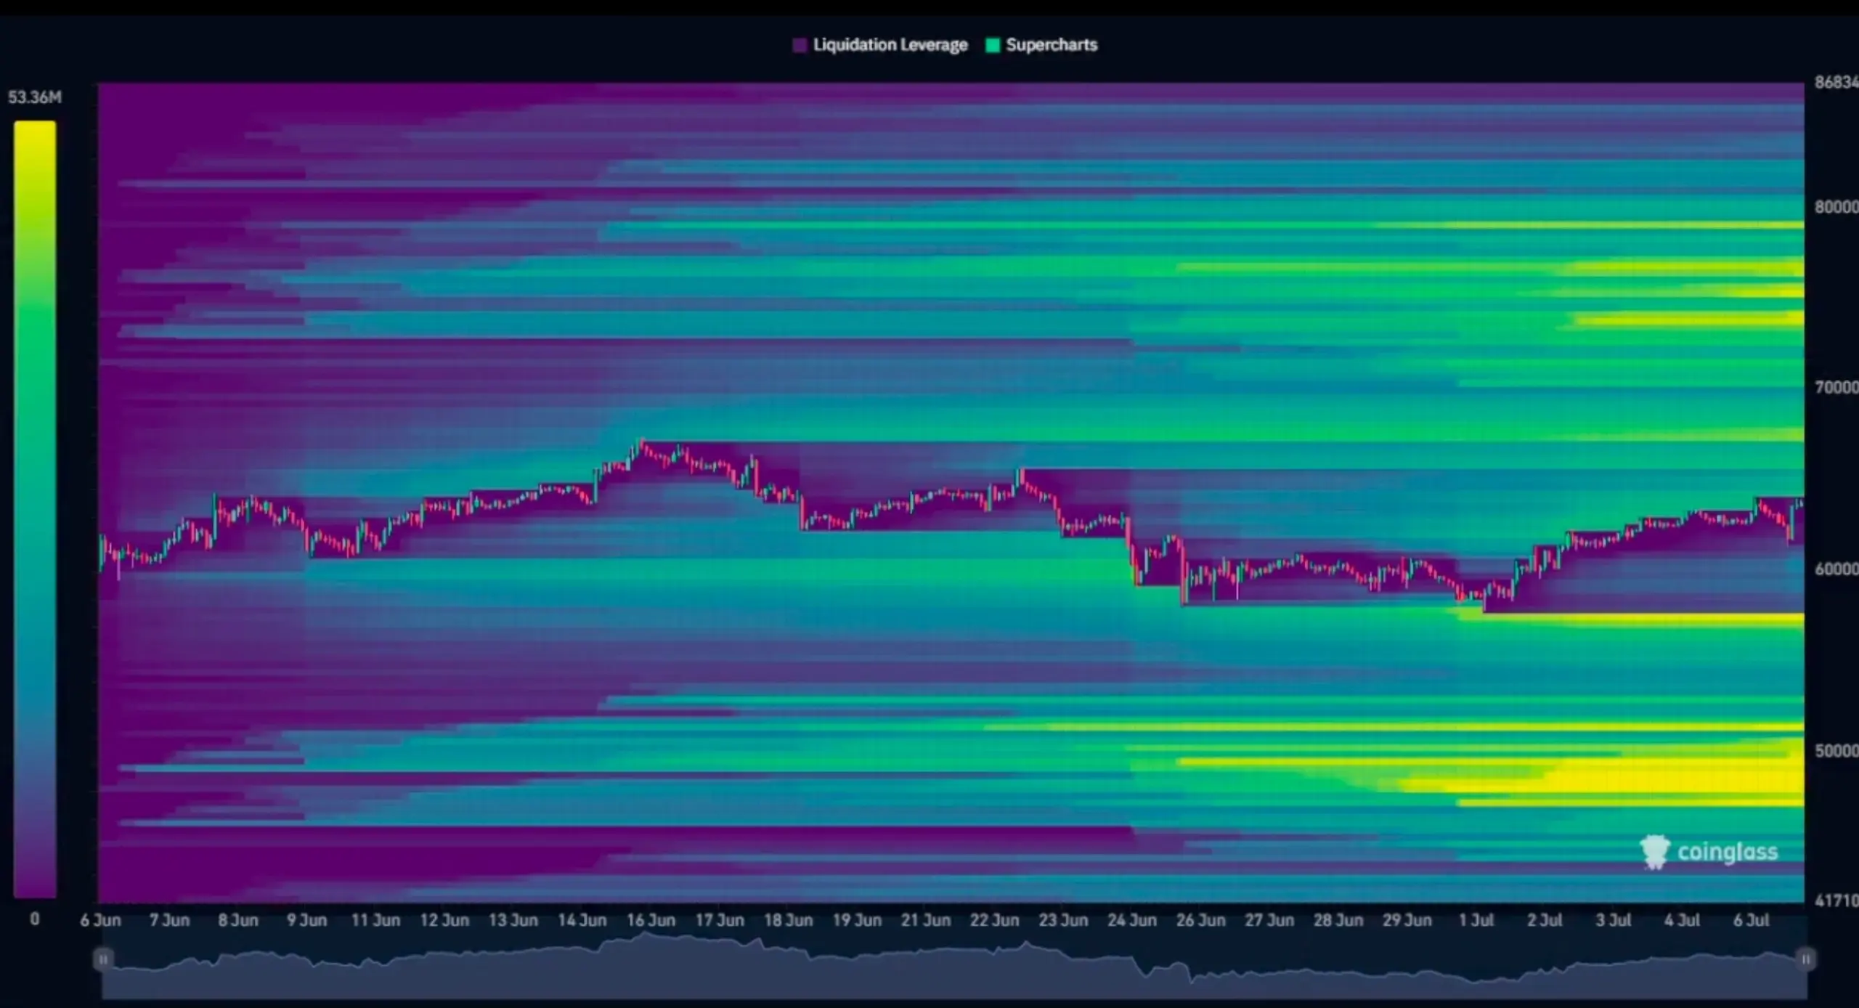Click the coinglass logo icon
The image size is (1859, 1008).
coord(1655,852)
